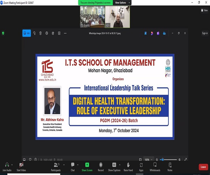The height and width of the screenshot is (175, 210).
Task: Expand caption options arrow beside Show Captions
Action: [120, 165]
